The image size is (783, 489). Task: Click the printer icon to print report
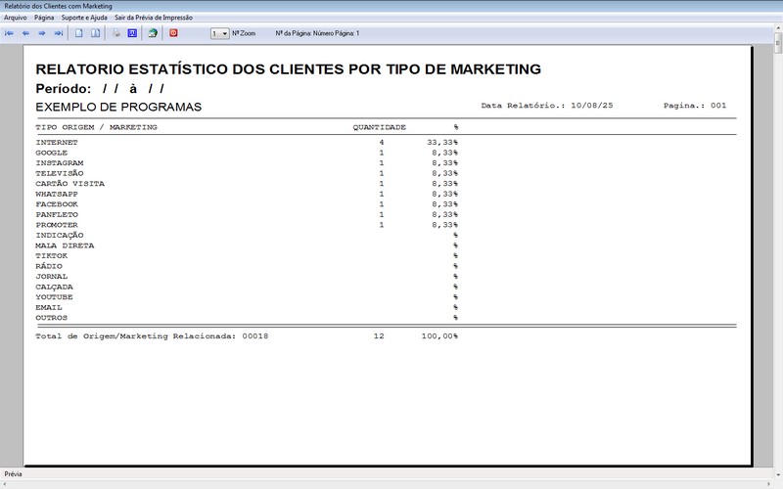pos(115,33)
